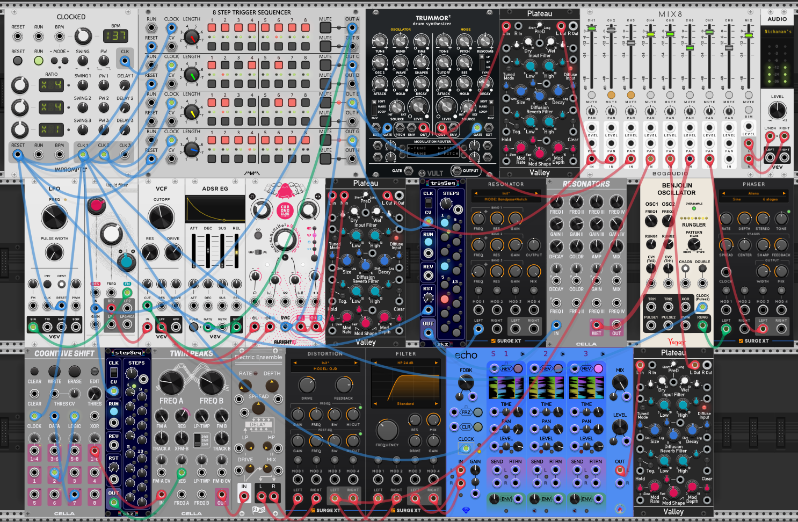Screen dimensions: 798x522
Task: Flip the 24dB slope switch on Twin Peaks
Action: (x=197, y=441)
